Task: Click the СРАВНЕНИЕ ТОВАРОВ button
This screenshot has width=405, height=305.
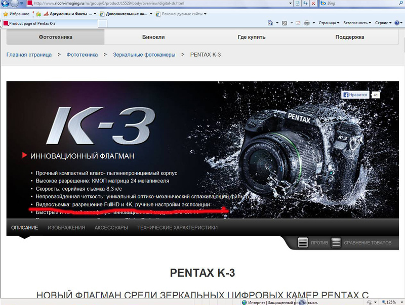Action: 361,243
